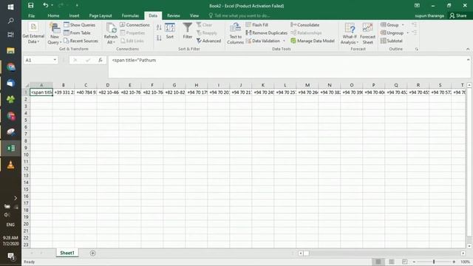The width and height of the screenshot is (473, 266).
Task: Switch to Page Break Preview
Action: [x=404, y=262]
